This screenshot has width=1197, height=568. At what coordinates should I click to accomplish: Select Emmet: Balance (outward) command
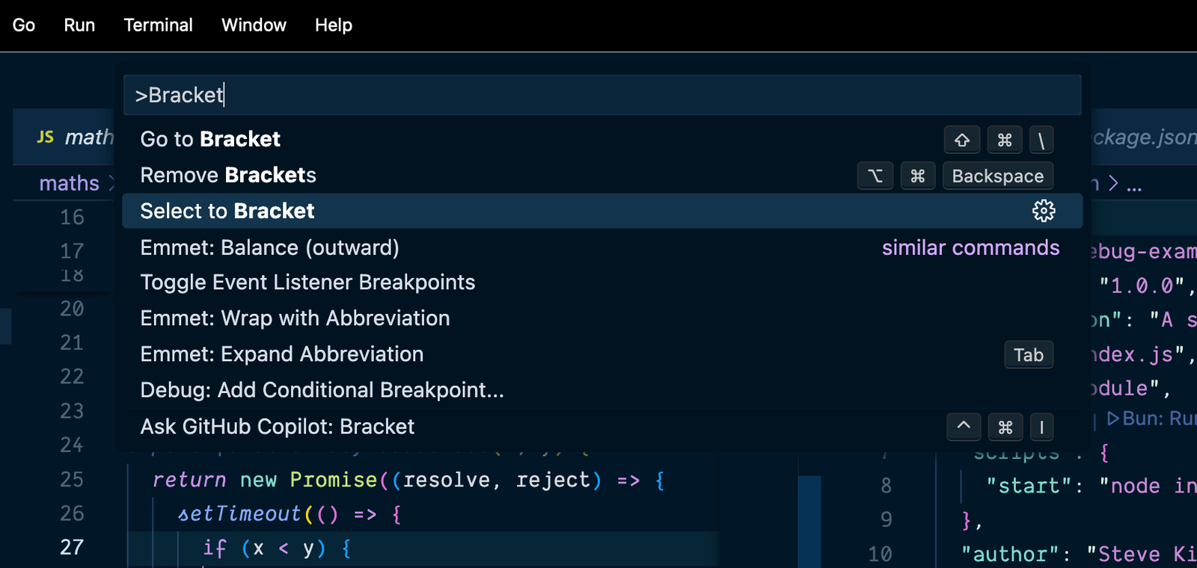(269, 247)
